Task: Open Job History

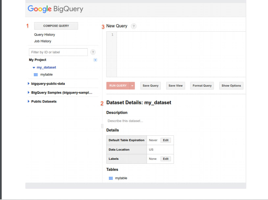Action: tap(42, 41)
